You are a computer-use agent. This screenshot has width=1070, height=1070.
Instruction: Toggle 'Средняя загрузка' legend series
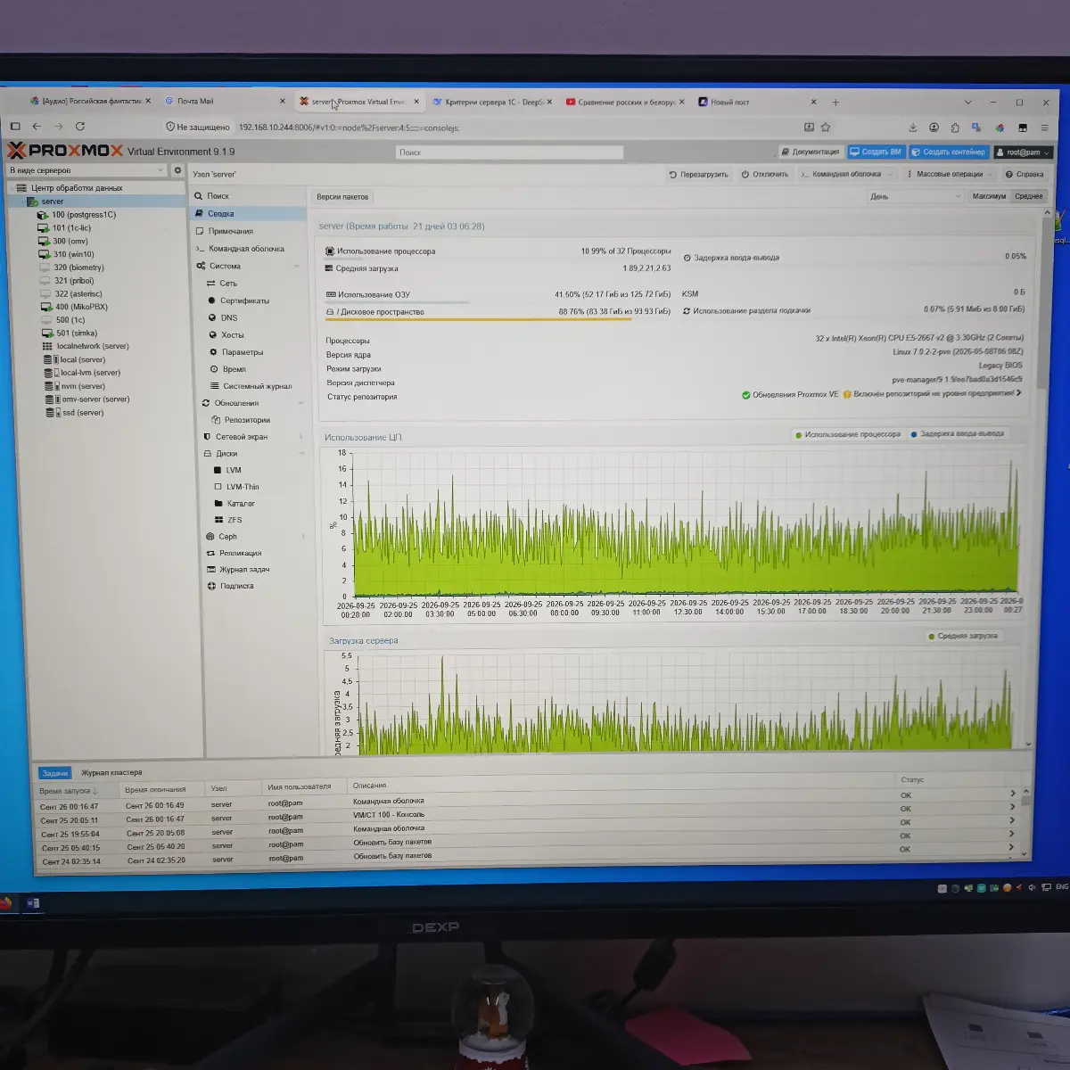pos(963,637)
